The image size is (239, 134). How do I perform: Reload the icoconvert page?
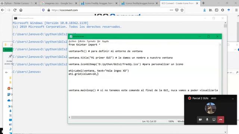click(x=15, y=10)
